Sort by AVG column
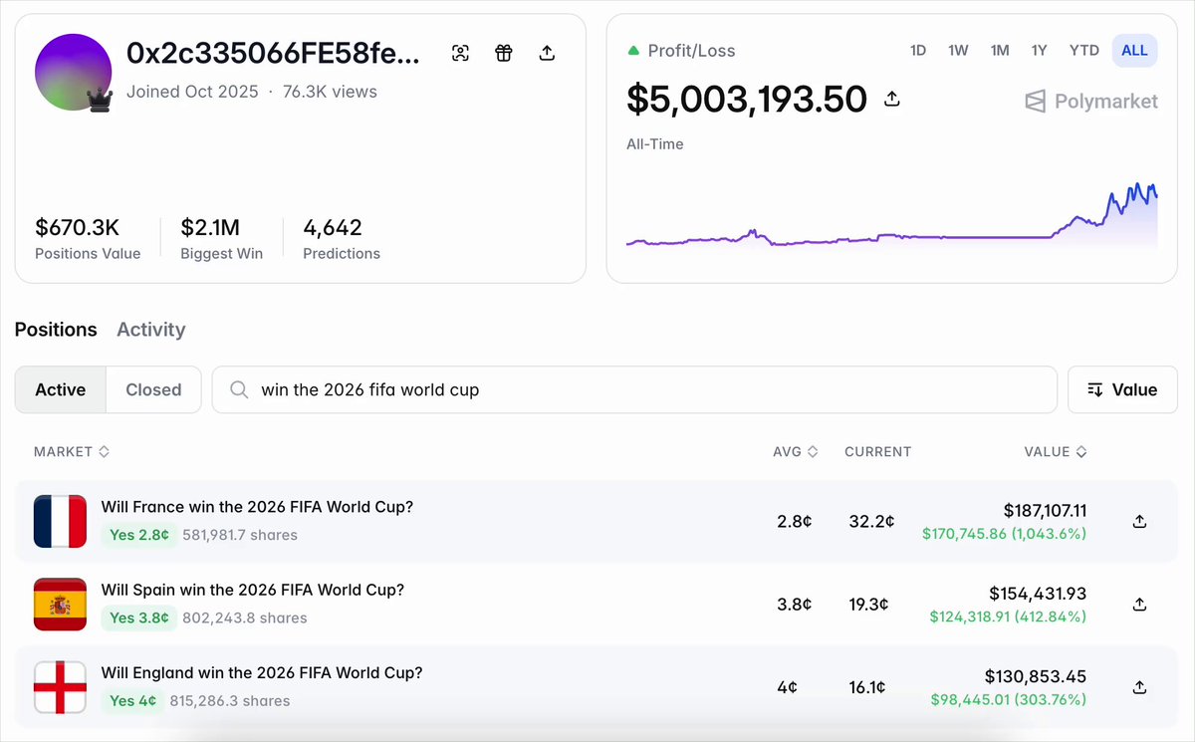 point(795,451)
